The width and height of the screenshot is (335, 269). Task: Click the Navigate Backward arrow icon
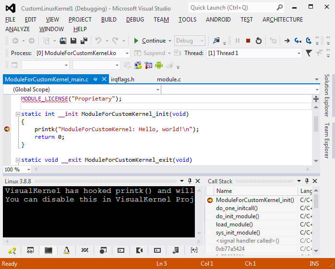tap(15, 41)
